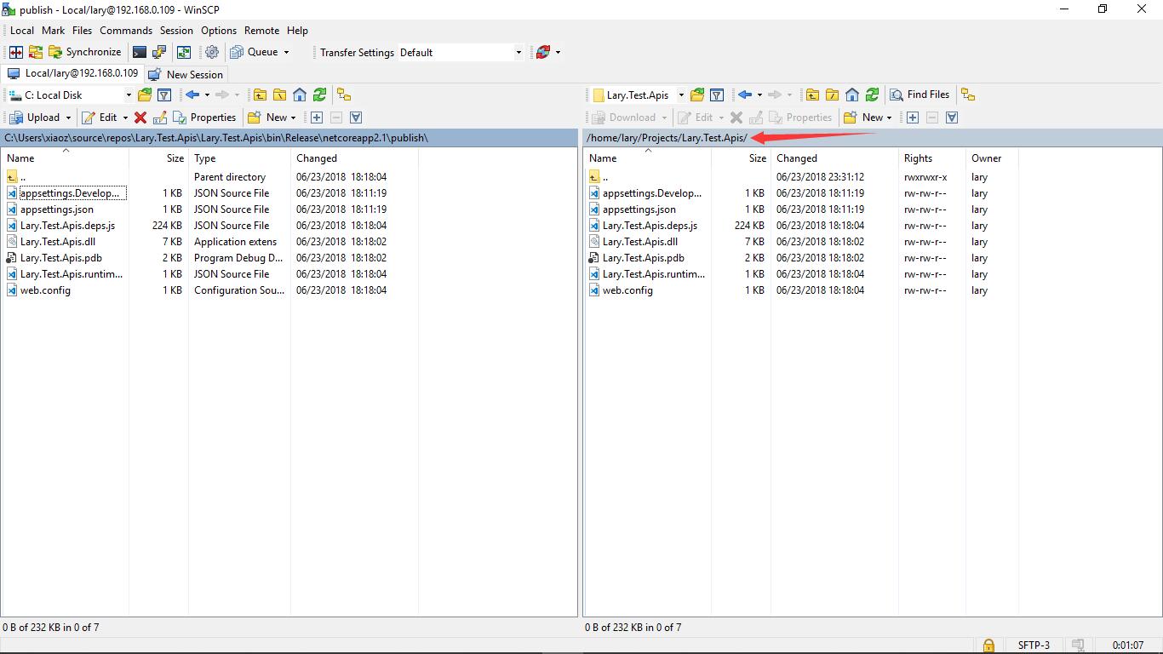The height and width of the screenshot is (654, 1163).
Task: Expand the Queue dropdown arrow
Action: [286, 52]
